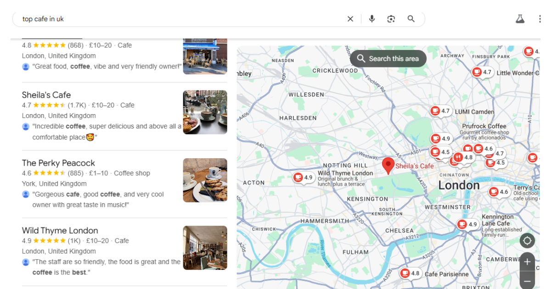View the Parisienne cafe storefront thumbnail
Screen dimensions: 551x289
tap(205, 56)
